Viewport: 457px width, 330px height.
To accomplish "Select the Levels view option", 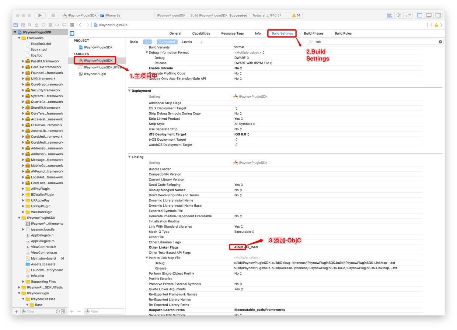I will 187,42.
